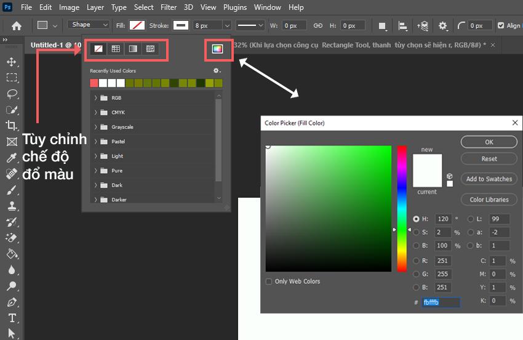
Task: Open swatches panel gear menu
Action: point(217,70)
